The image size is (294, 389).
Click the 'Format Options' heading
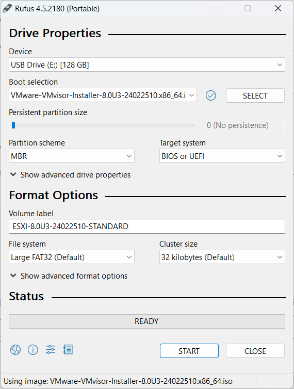click(x=54, y=195)
